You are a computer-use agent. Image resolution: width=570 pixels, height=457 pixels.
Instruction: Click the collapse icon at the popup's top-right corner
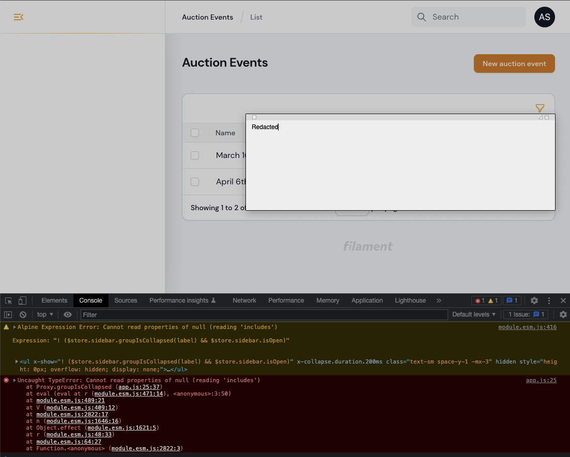click(547, 117)
